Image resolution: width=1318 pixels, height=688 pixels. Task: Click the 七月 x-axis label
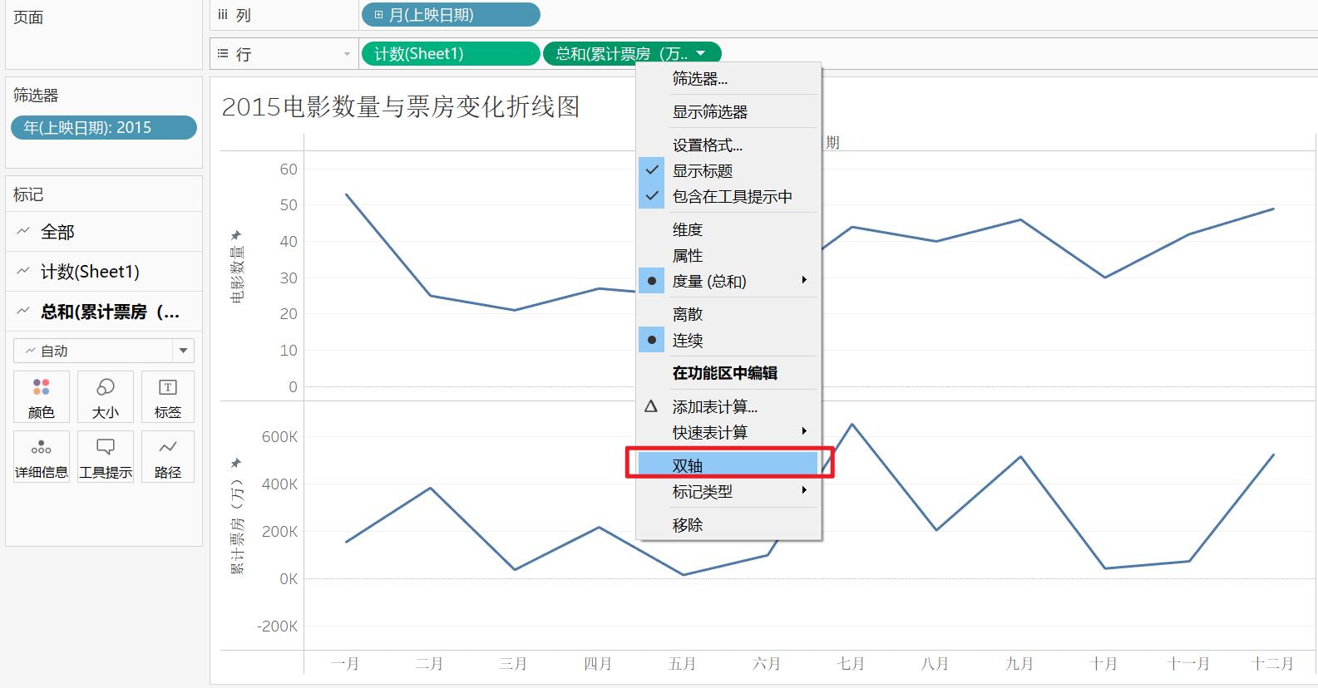pos(851,663)
